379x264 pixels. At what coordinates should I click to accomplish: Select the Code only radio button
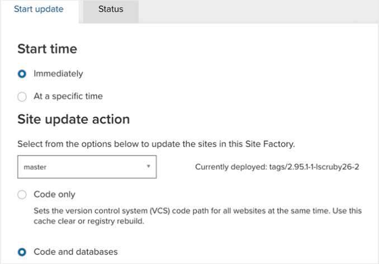(22, 195)
